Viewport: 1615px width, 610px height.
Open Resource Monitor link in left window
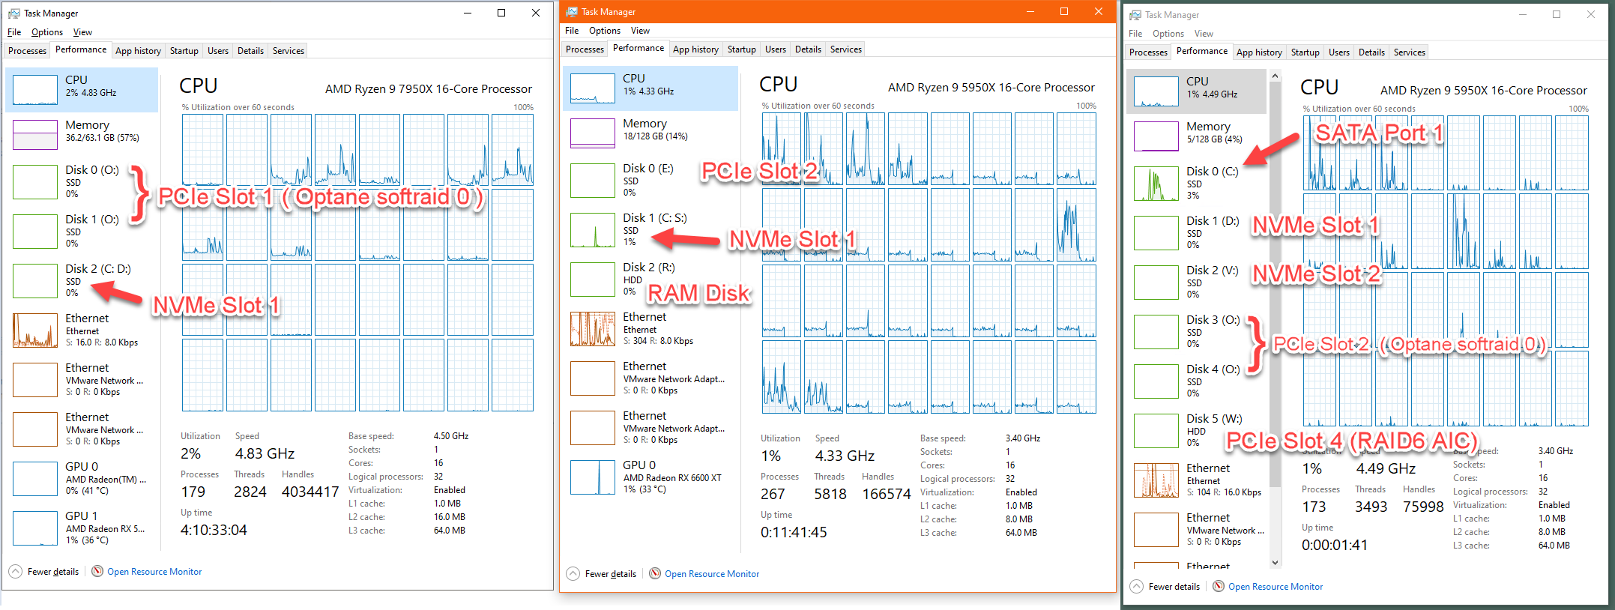tap(154, 572)
